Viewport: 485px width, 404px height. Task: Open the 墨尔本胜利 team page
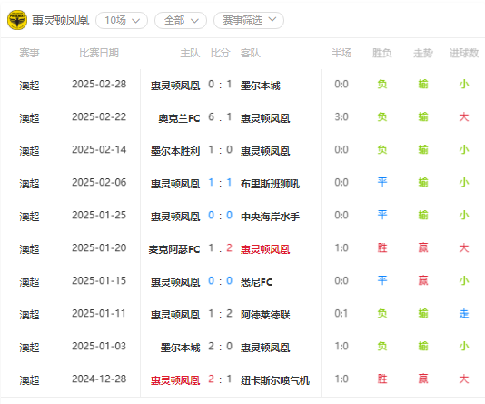pos(175,150)
